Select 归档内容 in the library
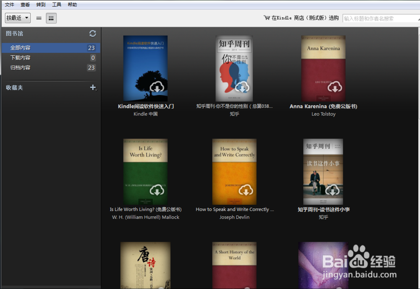This screenshot has height=289, width=420. (x=51, y=67)
